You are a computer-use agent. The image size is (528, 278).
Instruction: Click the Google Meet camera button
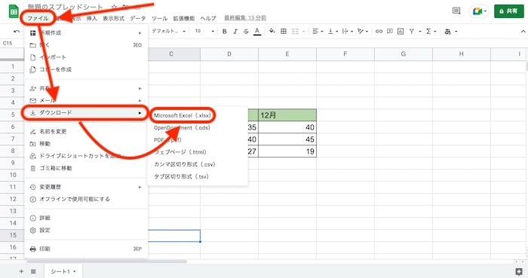479,11
